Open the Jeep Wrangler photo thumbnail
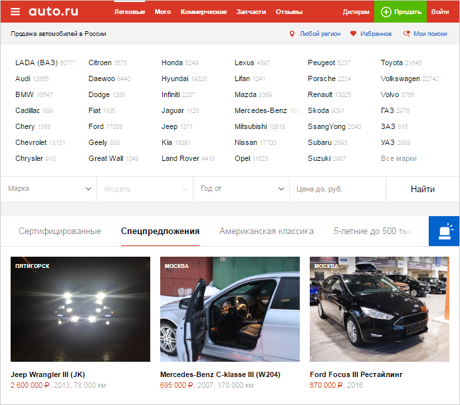The height and width of the screenshot is (405, 460). [x=80, y=309]
